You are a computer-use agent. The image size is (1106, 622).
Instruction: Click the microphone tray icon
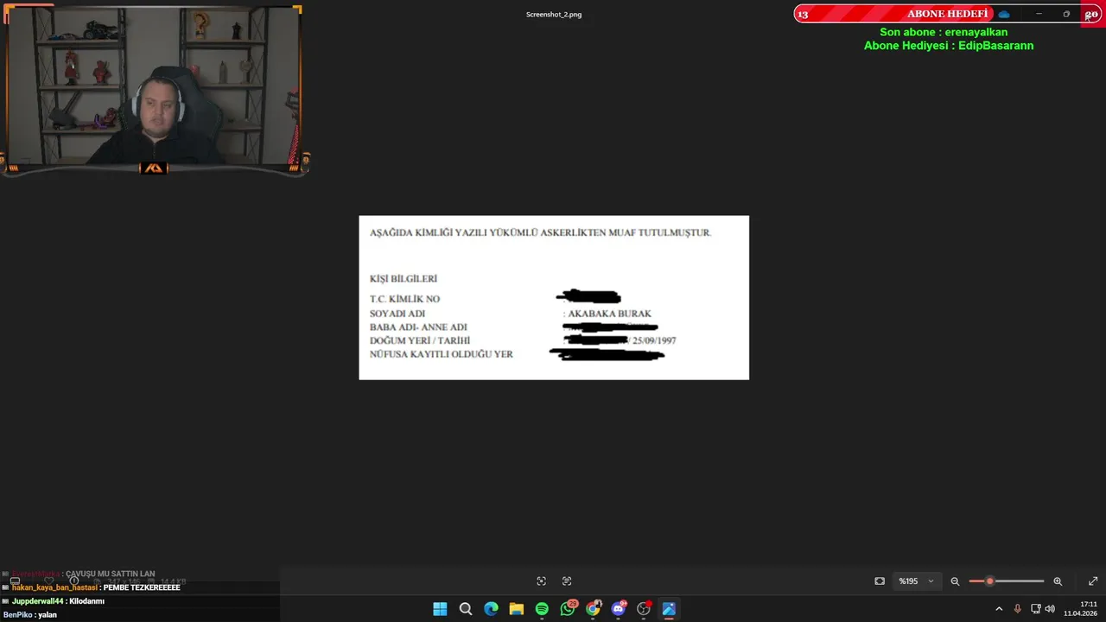pos(1017,609)
